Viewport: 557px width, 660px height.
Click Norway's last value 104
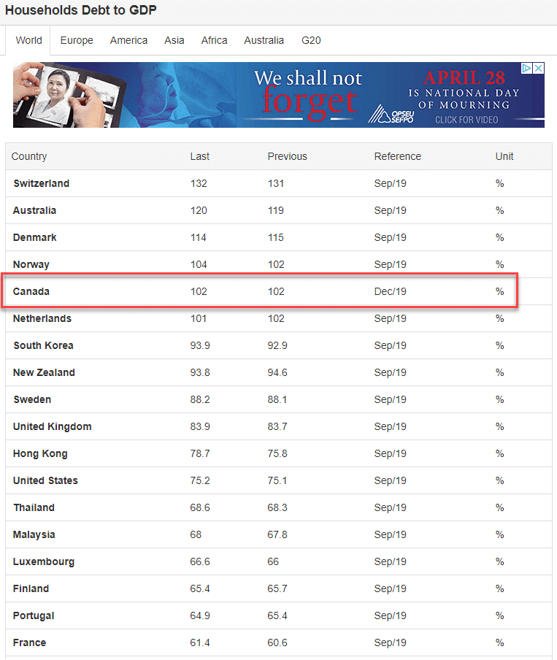click(x=199, y=264)
